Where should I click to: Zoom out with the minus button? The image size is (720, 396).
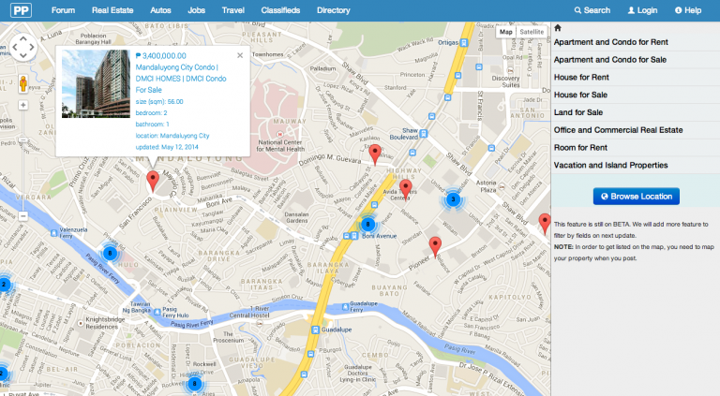point(22,215)
